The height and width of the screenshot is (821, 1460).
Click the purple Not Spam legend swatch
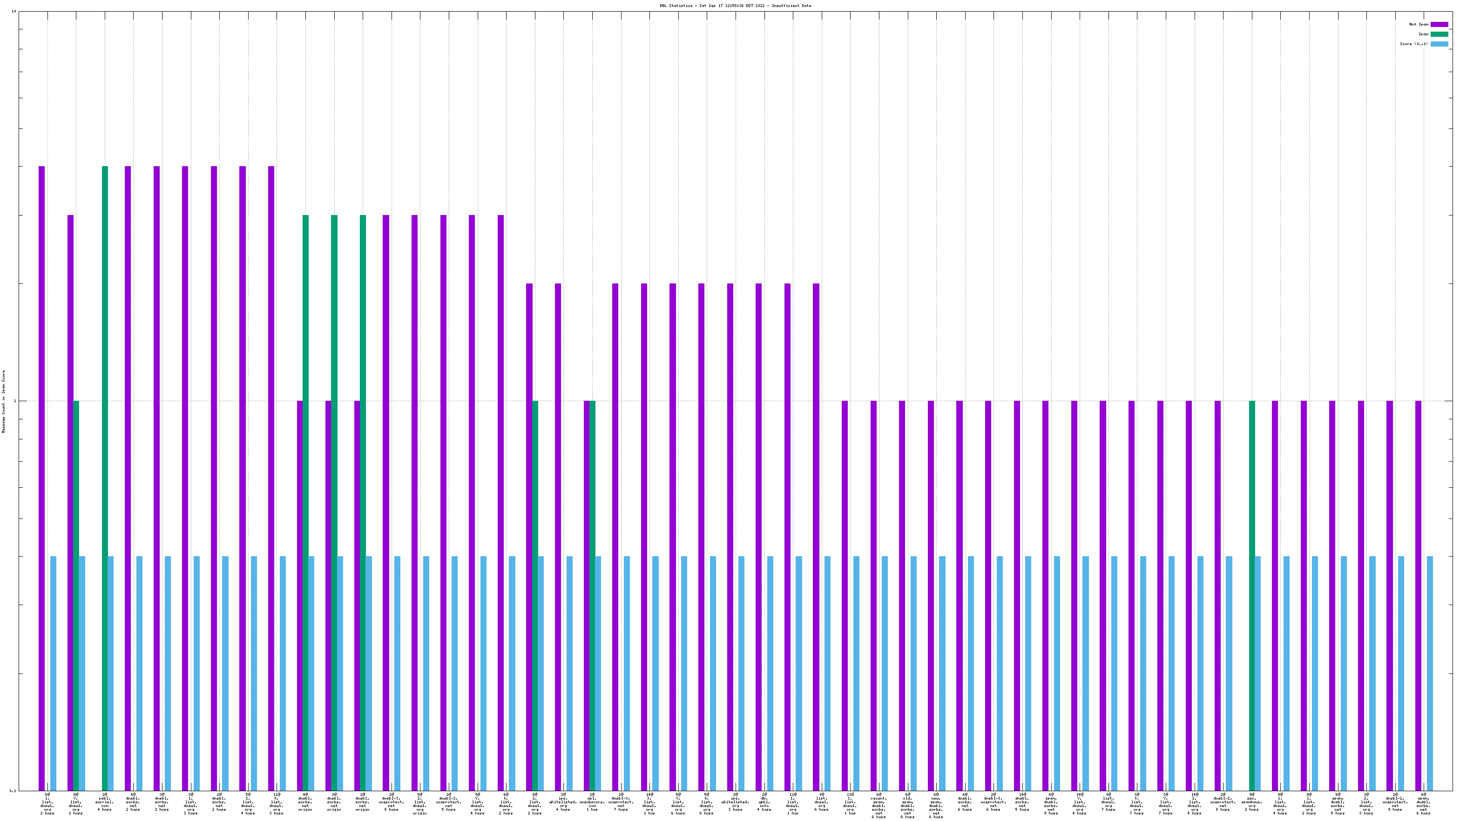coord(1439,24)
